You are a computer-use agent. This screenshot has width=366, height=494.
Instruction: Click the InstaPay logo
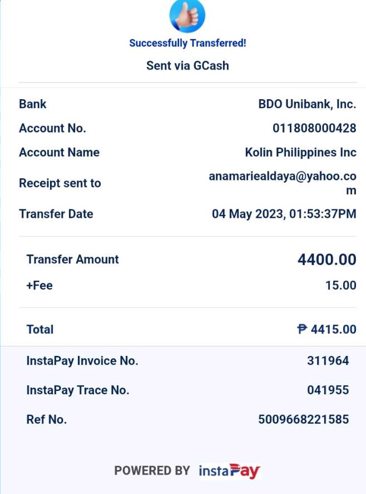coord(230,471)
